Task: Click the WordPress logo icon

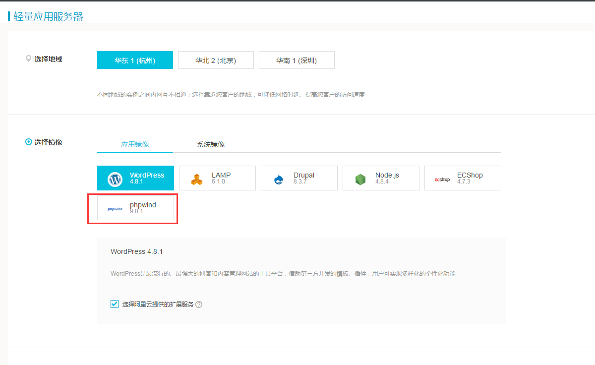Action: click(x=115, y=179)
